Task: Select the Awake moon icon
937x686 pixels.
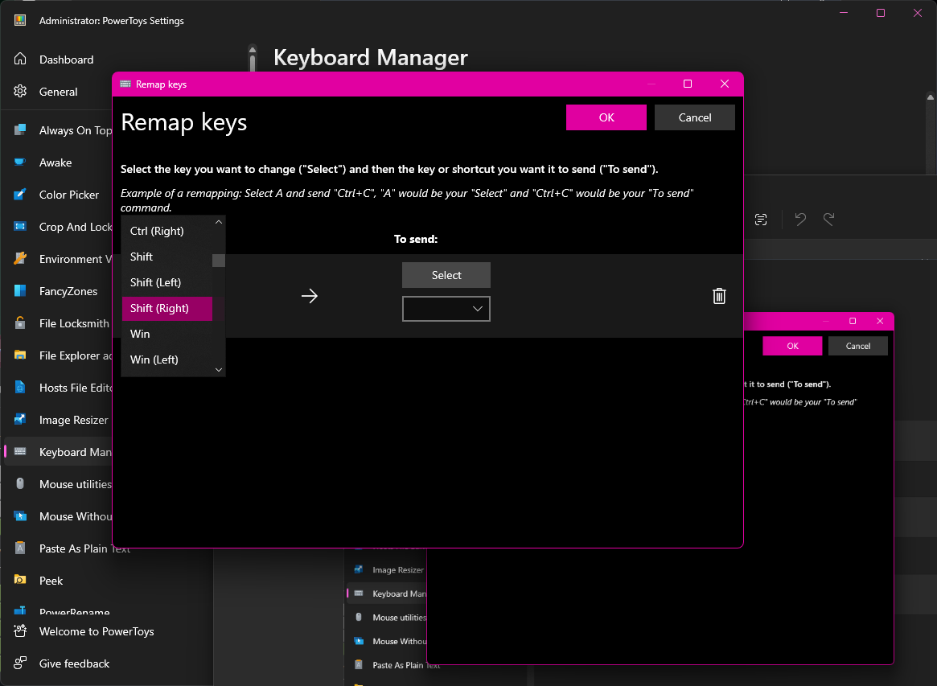Action: click(x=20, y=162)
